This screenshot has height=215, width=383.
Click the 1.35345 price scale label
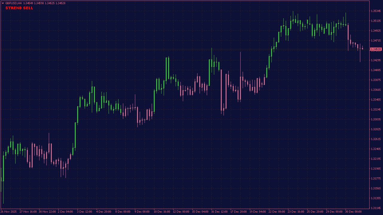(x=376, y=10)
